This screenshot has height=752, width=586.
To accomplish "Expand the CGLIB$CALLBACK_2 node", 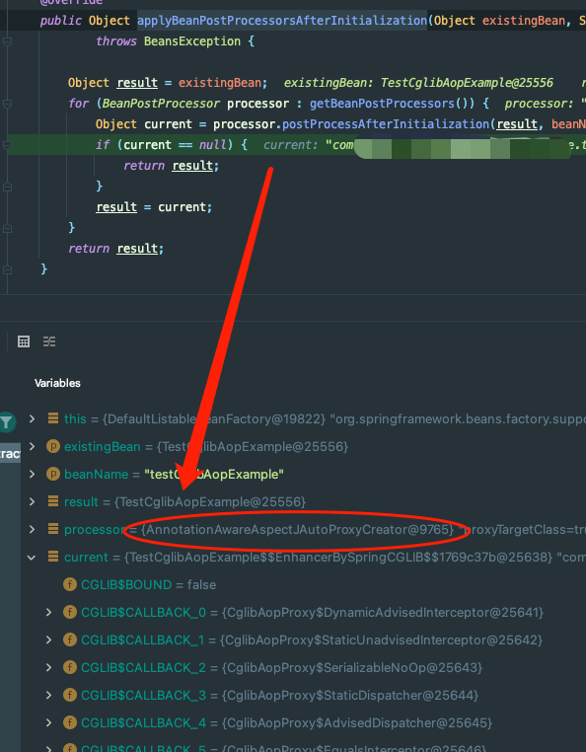I will [48, 667].
